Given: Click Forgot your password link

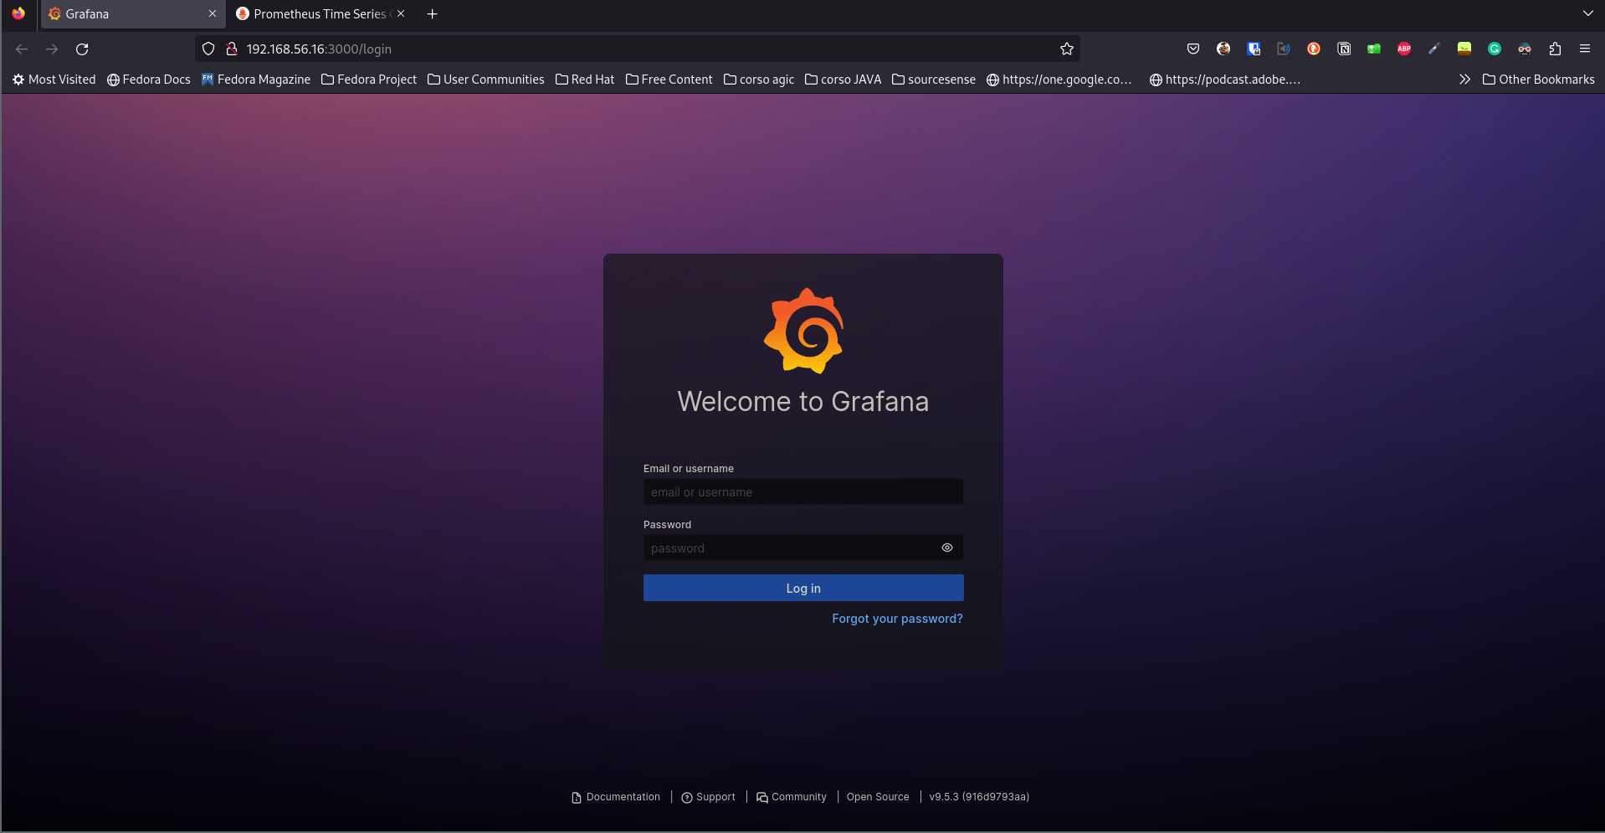Looking at the screenshot, I should [897, 619].
